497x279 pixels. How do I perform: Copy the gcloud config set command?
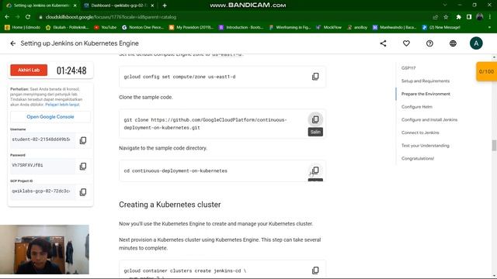(x=315, y=77)
